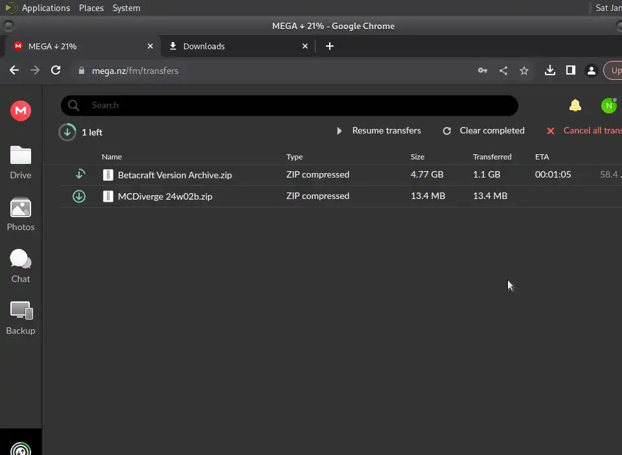Click the Size column header

[417, 157]
